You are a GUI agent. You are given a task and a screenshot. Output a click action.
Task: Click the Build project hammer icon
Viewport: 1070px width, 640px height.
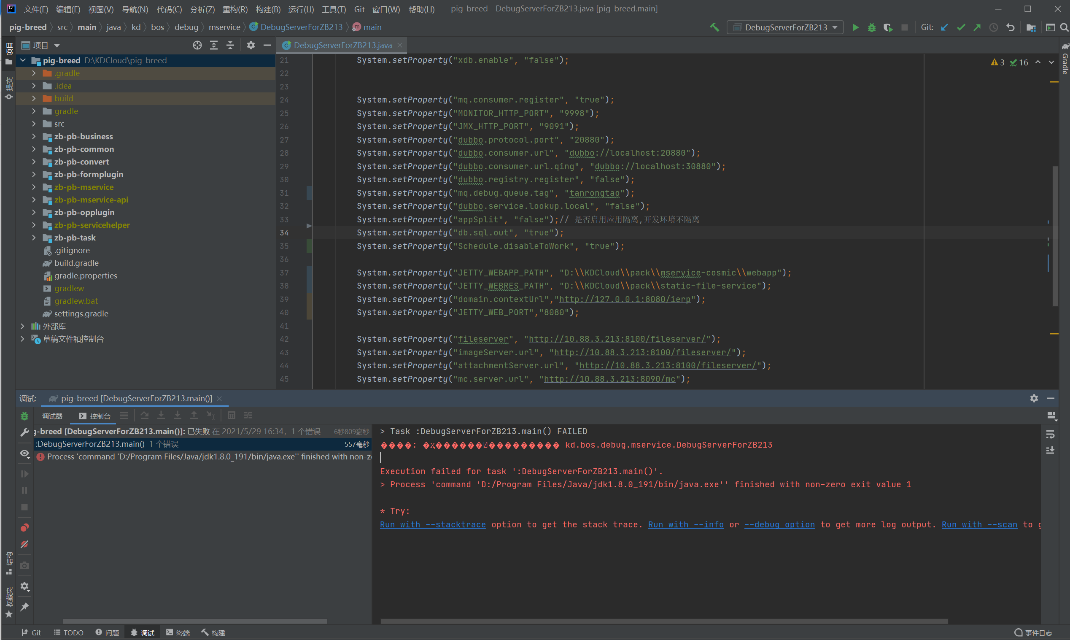pyautogui.click(x=714, y=27)
